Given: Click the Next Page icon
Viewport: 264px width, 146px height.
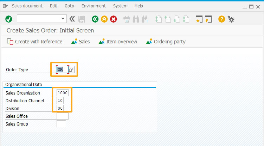Looking at the screenshot, I should tap(176, 19).
